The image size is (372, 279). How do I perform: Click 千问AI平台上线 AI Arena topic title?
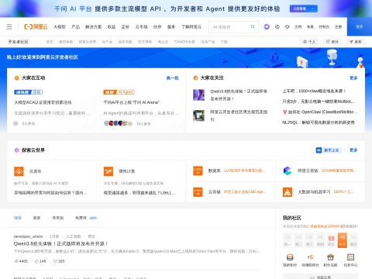pyautogui.click(x=132, y=102)
